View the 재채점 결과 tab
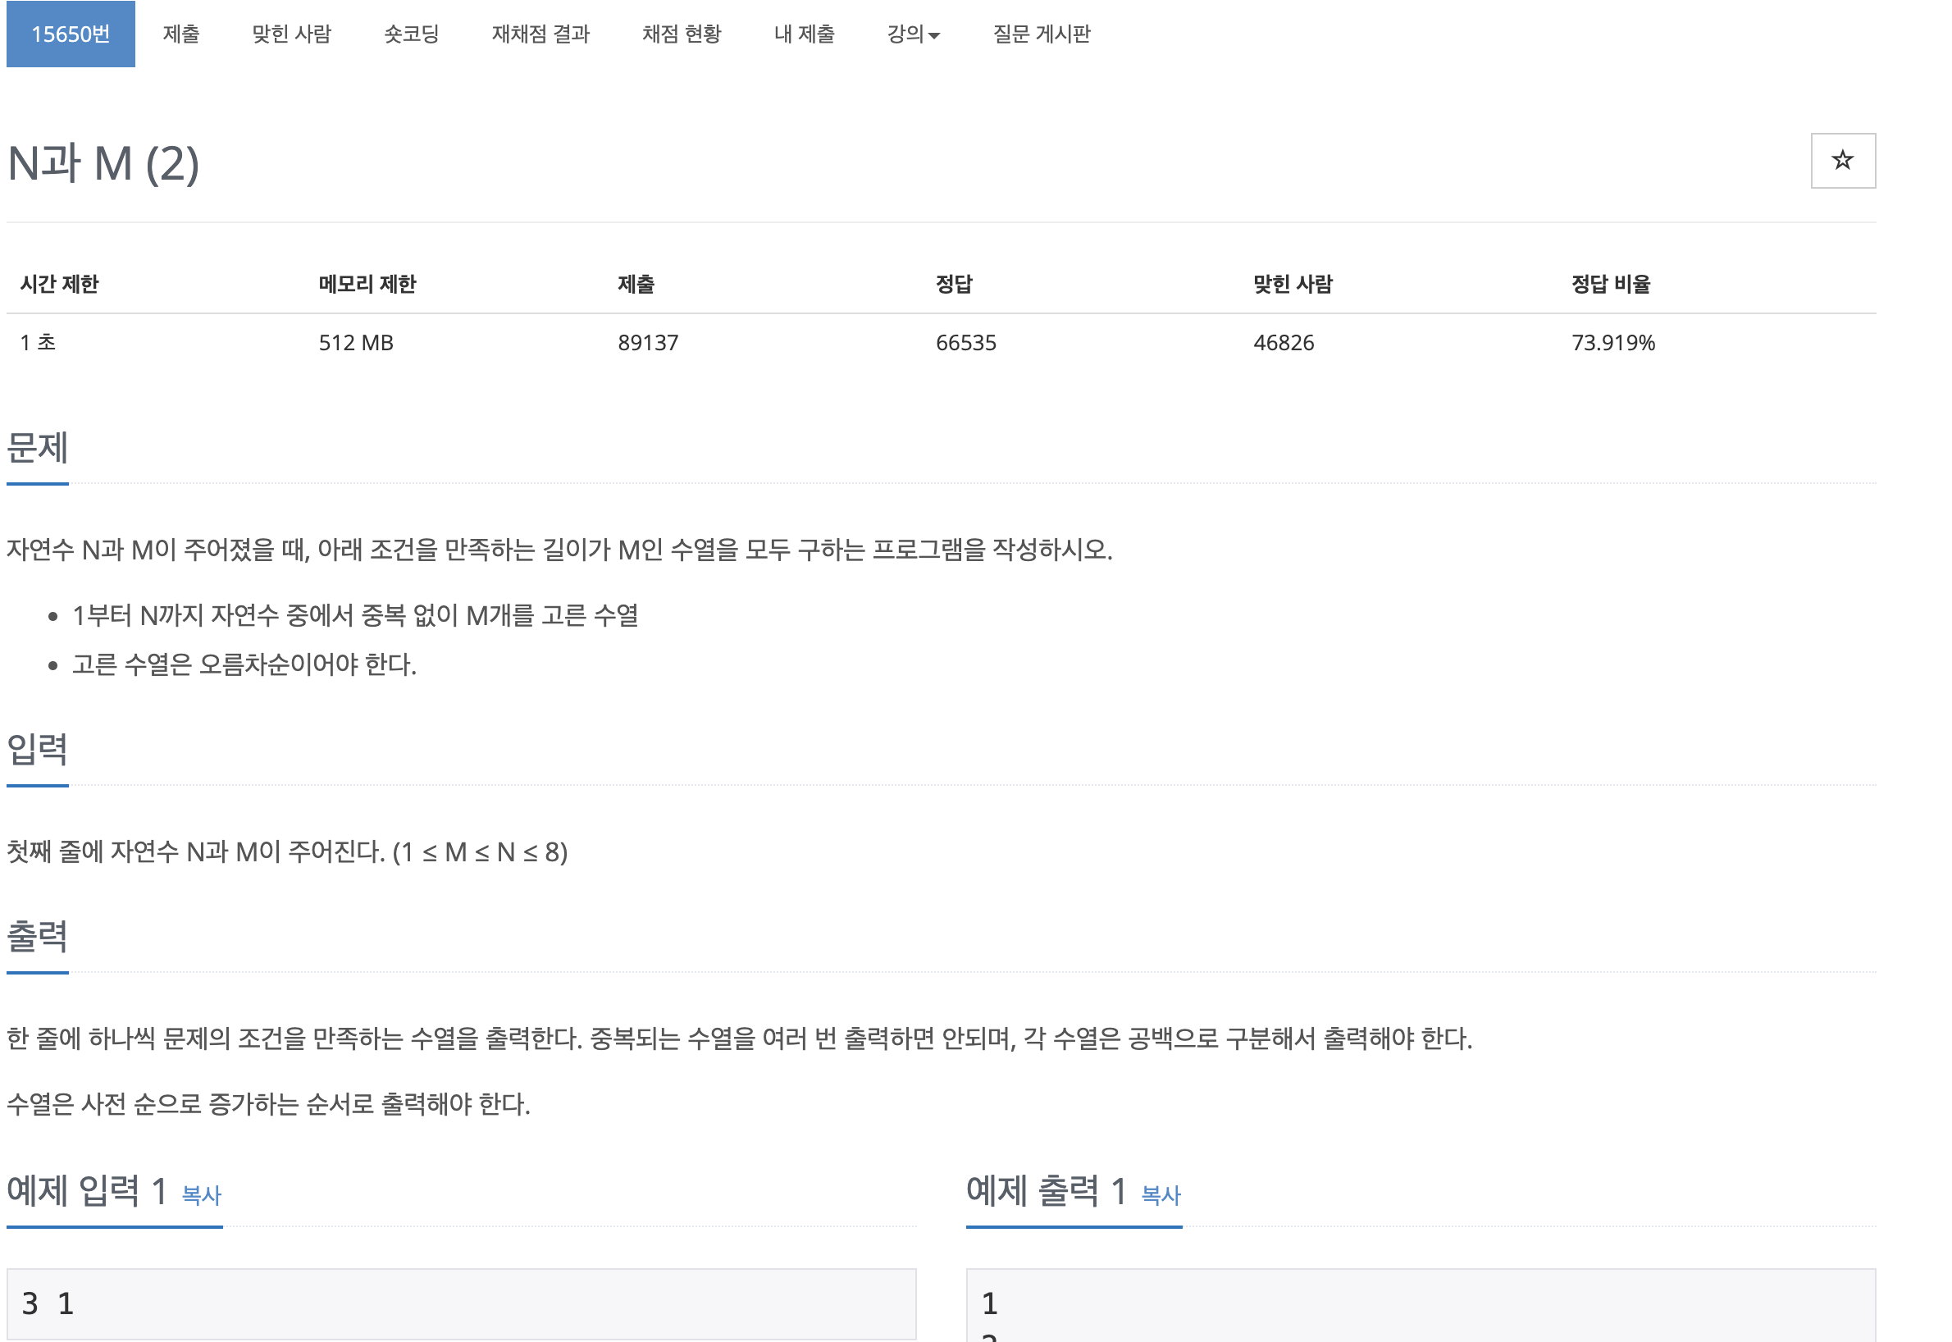Viewport: 1952px width, 1342px height. tap(540, 34)
